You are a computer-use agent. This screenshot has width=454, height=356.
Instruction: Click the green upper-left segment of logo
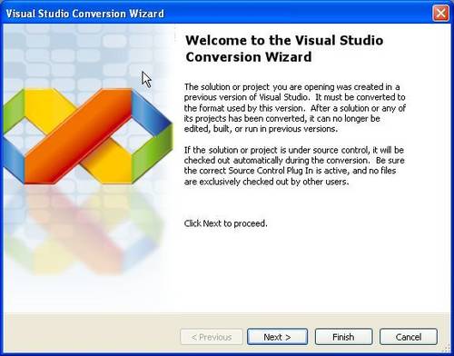coord(14,112)
